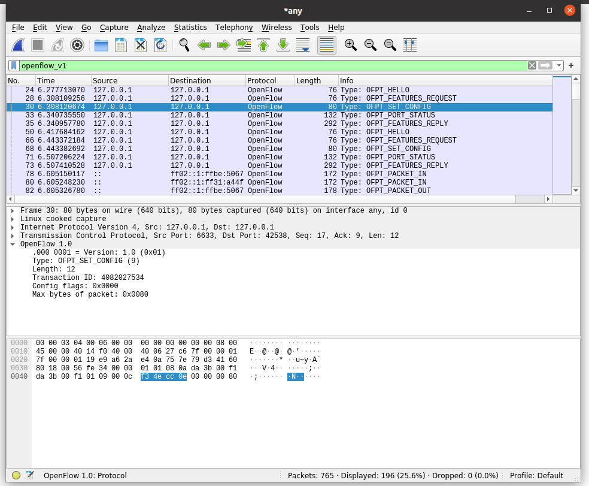Expand Internet Protocol Version 4 details
The image size is (589, 486).
click(x=13, y=227)
